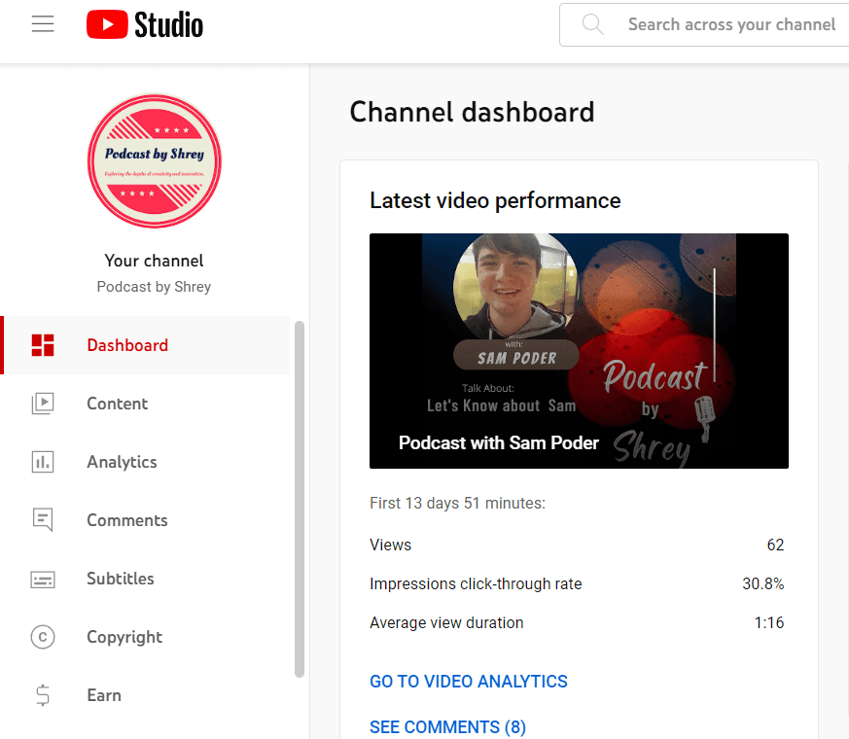Select the Analytics text label in sidebar

coord(122,462)
